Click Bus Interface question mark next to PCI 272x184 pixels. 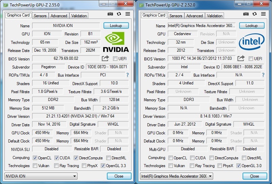[128, 75]
